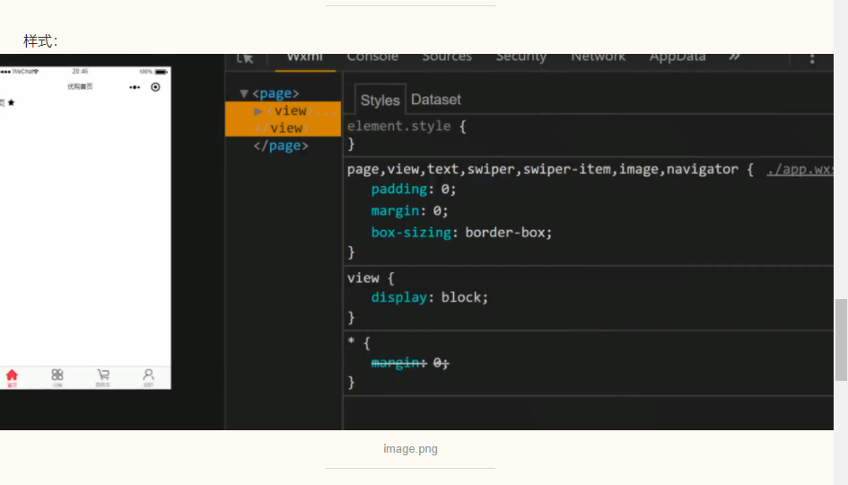Select the opening view tag row

point(283,111)
